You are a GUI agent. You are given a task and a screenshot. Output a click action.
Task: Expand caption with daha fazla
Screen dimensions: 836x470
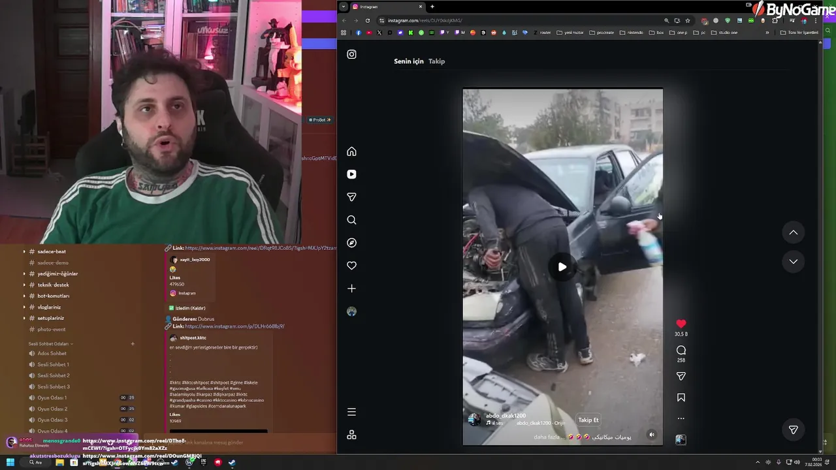(x=548, y=437)
